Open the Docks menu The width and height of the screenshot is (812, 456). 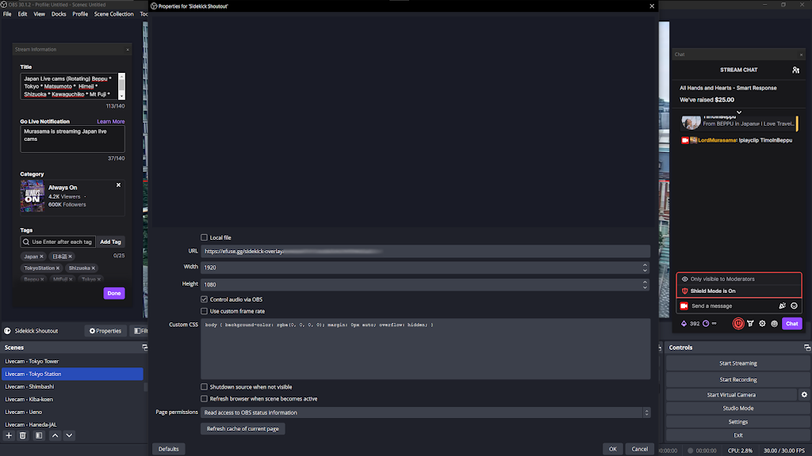pyautogui.click(x=59, y=14)
